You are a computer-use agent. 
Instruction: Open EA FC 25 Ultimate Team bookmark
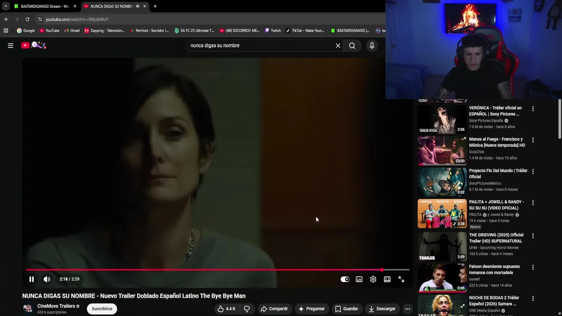[194, 31]
